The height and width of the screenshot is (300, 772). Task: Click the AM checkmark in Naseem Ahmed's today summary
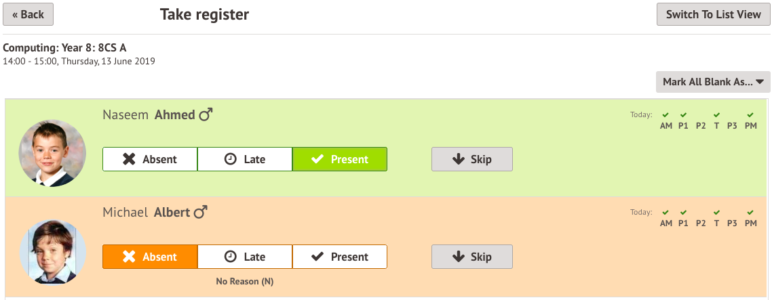665,115
